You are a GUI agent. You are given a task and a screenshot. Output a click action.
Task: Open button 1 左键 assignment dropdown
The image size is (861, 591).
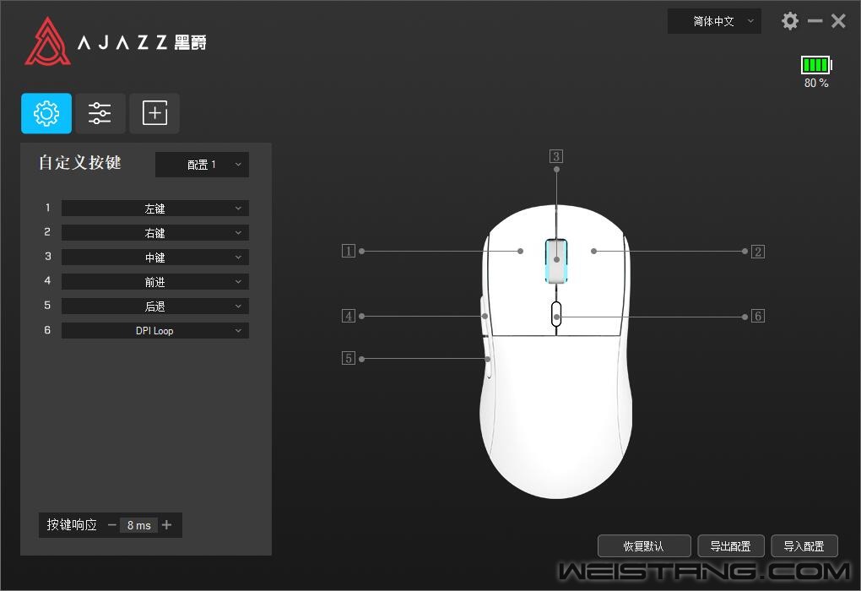coord(154,209)
